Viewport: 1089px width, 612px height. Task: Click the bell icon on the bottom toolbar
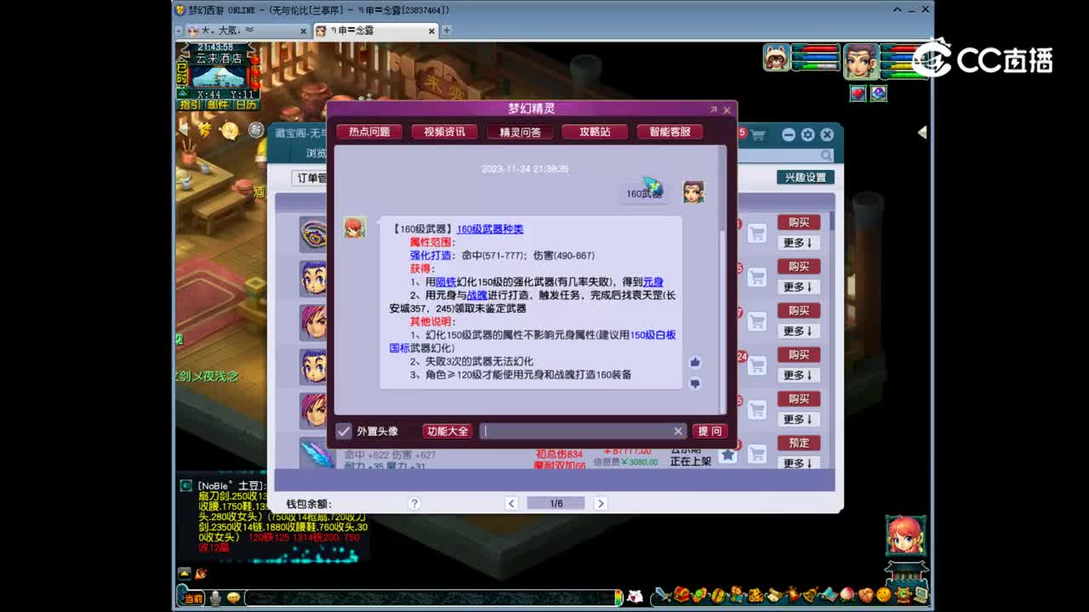[809, 597]
